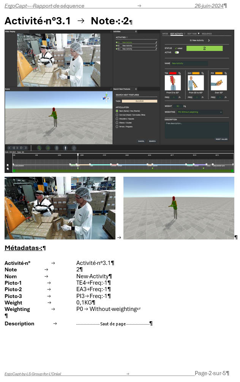Open the WEIGHTING dropdown
Image resolution: width=240 pixels, height=382 pixels.
(x=200, y=112)
